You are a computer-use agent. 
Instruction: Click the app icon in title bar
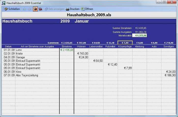point(4,3)
